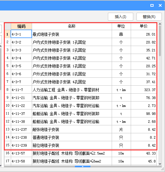Click price value 323.37
Screen dimensions: 165x172
click(x=150, y=90)
